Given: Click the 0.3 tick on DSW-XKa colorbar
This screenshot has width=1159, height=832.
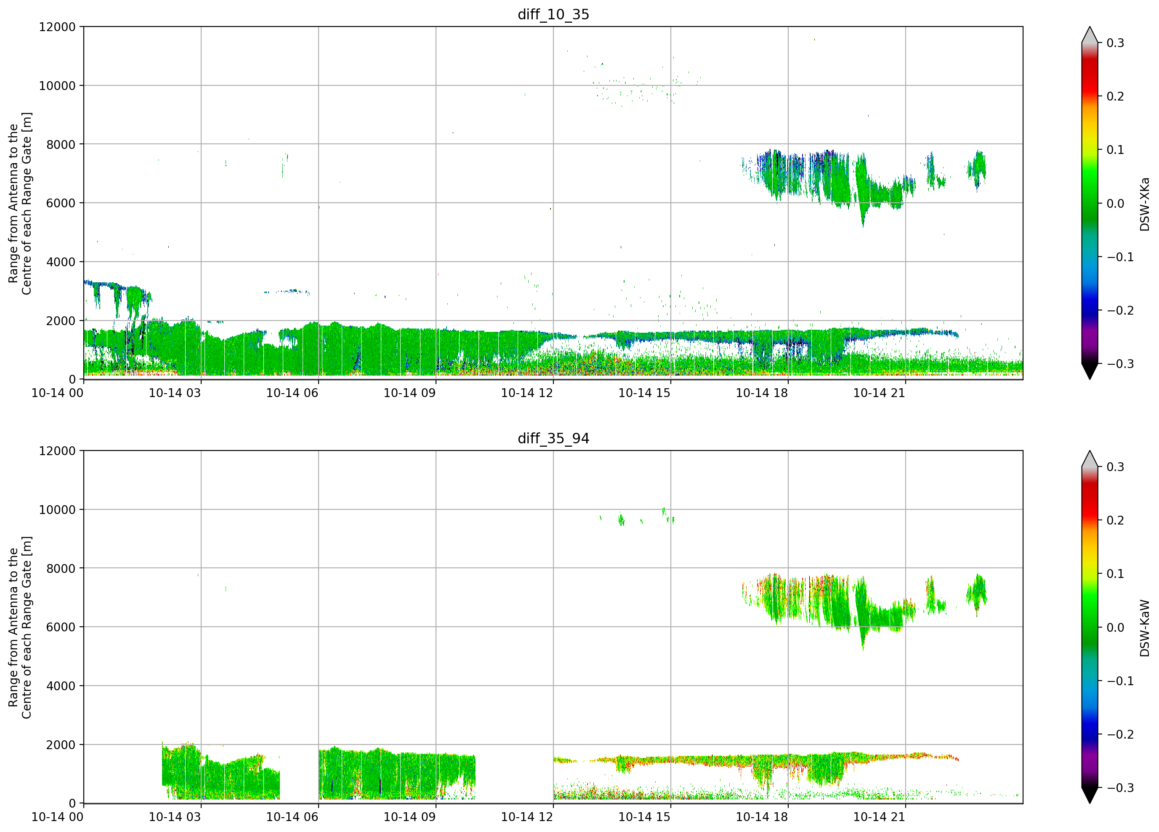Looking at the screenshot, I should click(1116, 43).
